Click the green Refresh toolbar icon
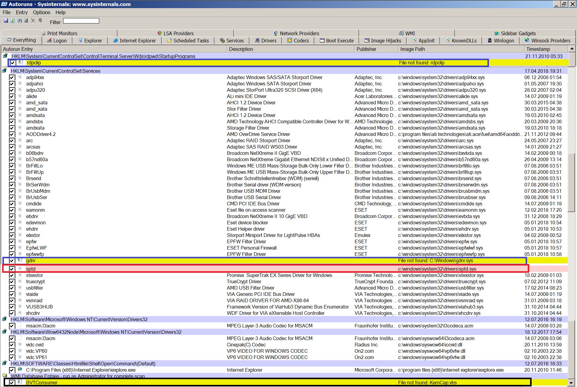 point(12,21)
